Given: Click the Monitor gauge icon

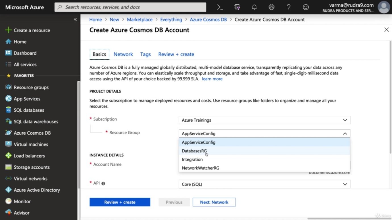Looking at the screenshot, I should [9, 201].
